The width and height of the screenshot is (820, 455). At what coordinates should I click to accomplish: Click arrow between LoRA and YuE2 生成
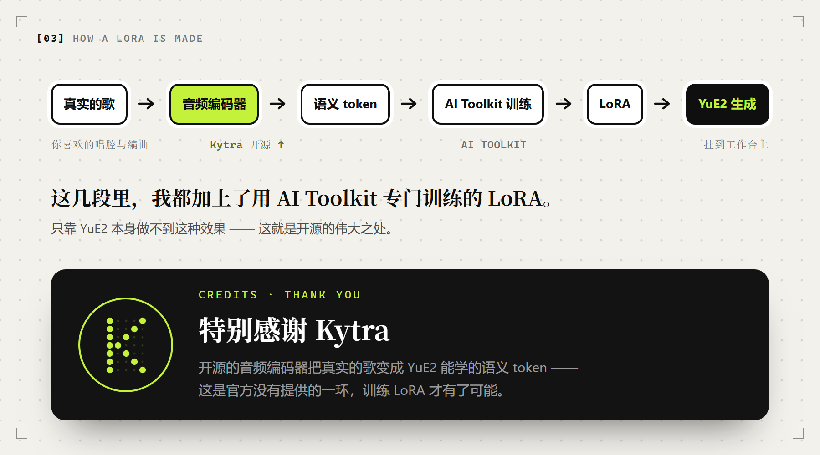[662, 104]
